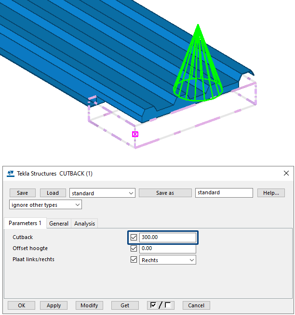Image resolution: width=295 pixels, height=315 pixels.
Task: Click the Load button
Action: (53, 193)
